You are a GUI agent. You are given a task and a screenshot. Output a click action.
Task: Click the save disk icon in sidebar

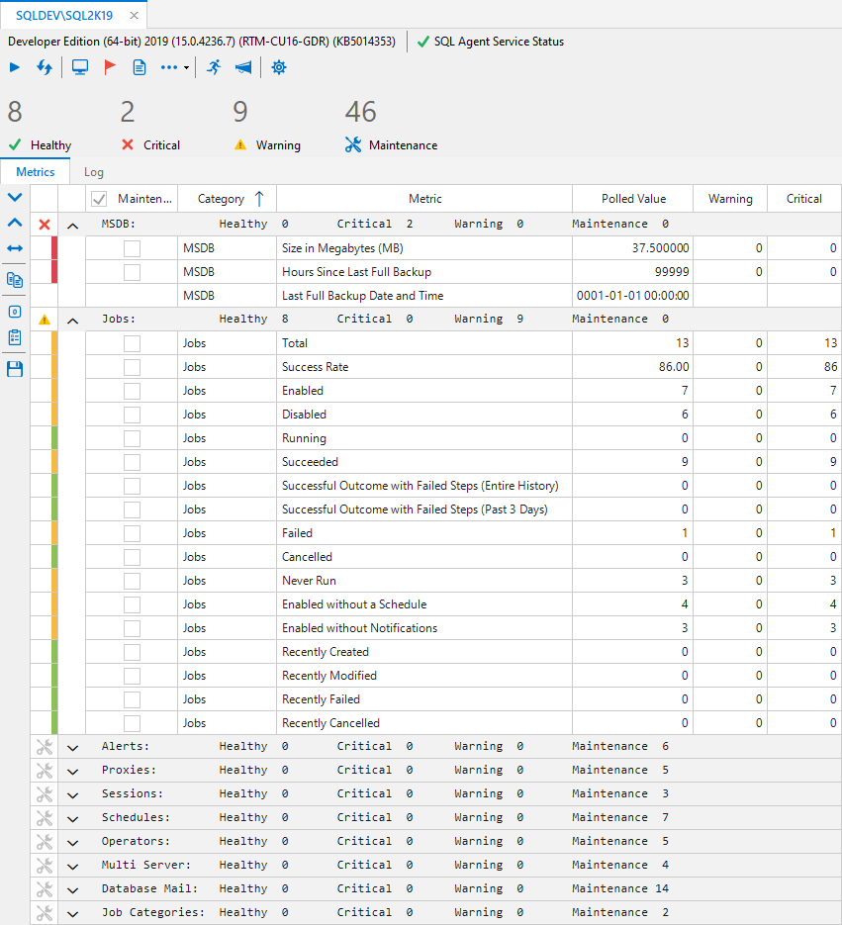pos(15,368)
